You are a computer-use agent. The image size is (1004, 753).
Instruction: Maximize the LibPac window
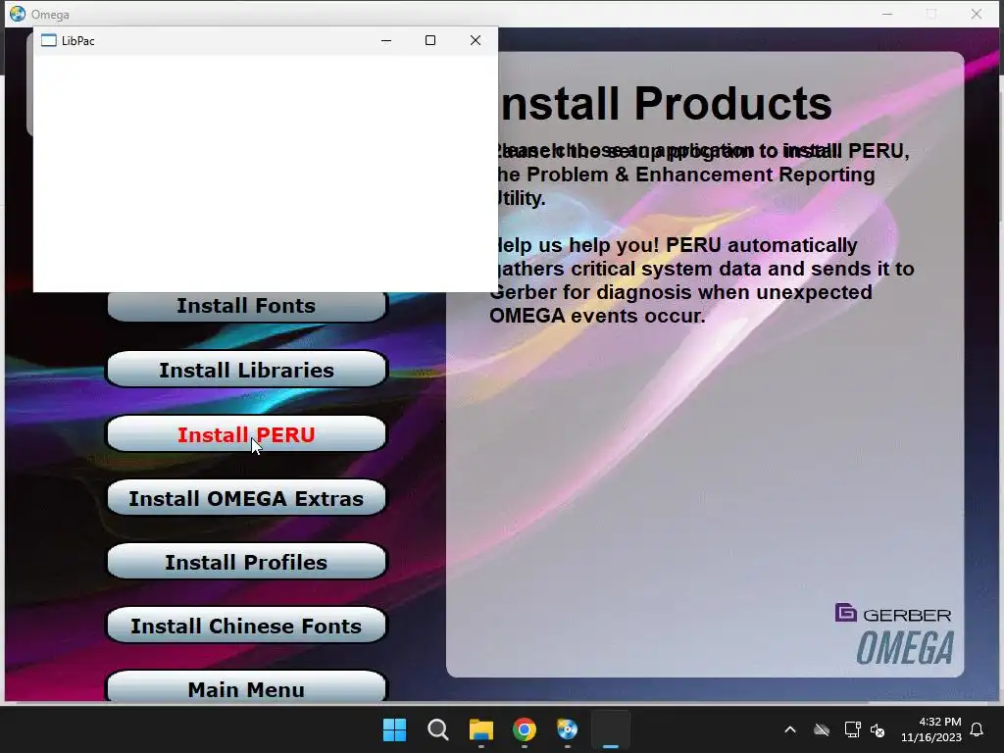click(x=430, y=40)
